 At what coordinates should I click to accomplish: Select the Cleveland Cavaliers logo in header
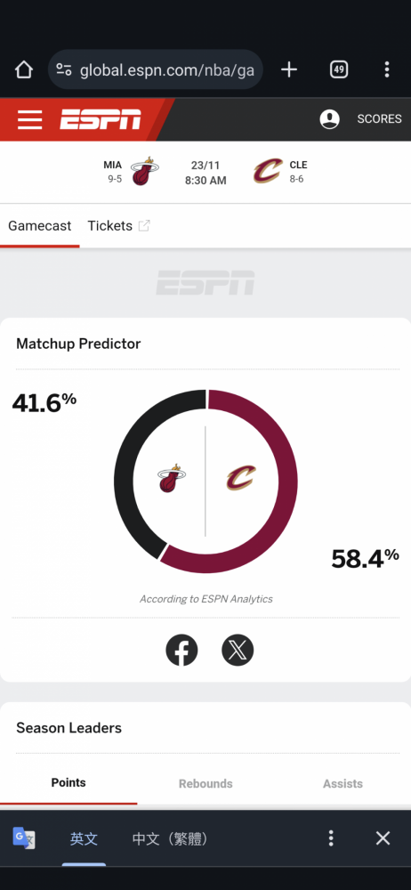tap(268, 172)
